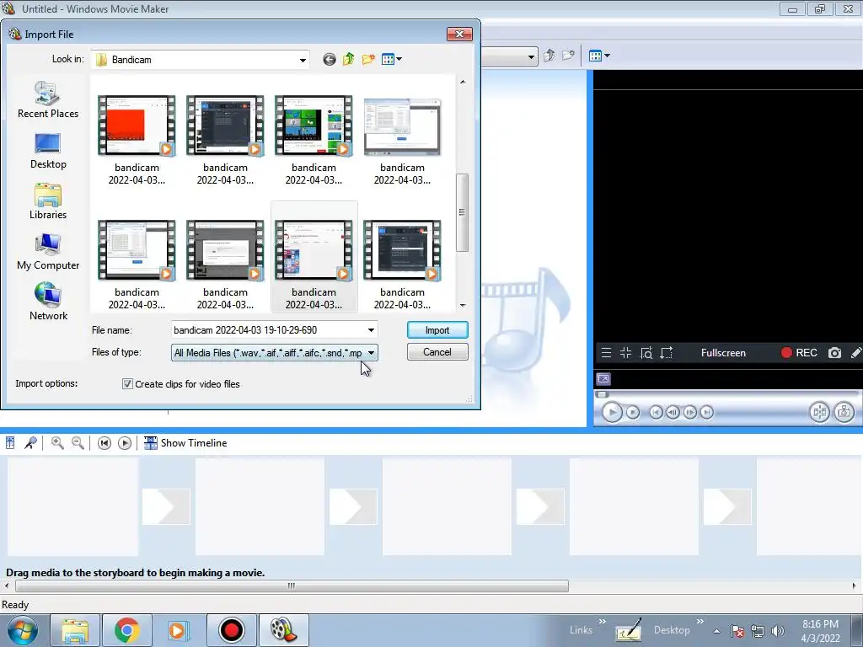The height and width of the screenshot is (647, 863).
Task: Click Show Timeline
Action: pyautogui.click(x=185, y=443)
